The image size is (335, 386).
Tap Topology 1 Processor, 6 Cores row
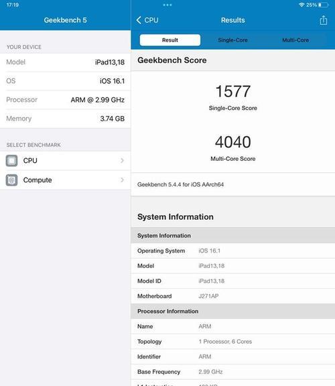pos(233,342)
